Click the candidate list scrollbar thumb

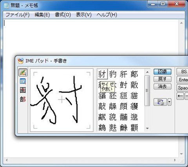pyautogui.click(x=147, y=91)
